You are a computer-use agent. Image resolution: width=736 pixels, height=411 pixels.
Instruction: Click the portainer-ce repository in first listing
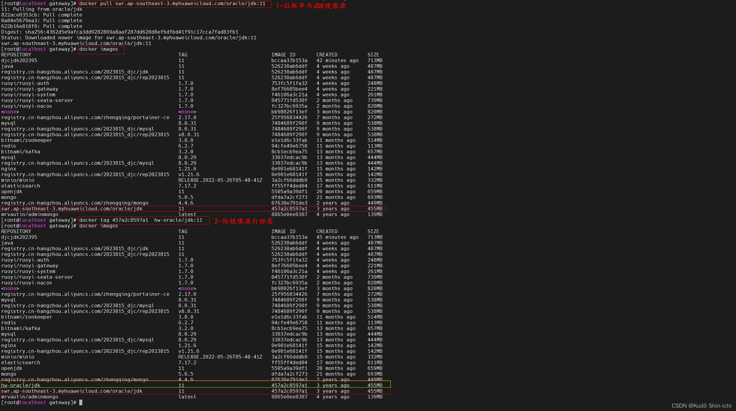pyautogui.click(x=85, y=118)
